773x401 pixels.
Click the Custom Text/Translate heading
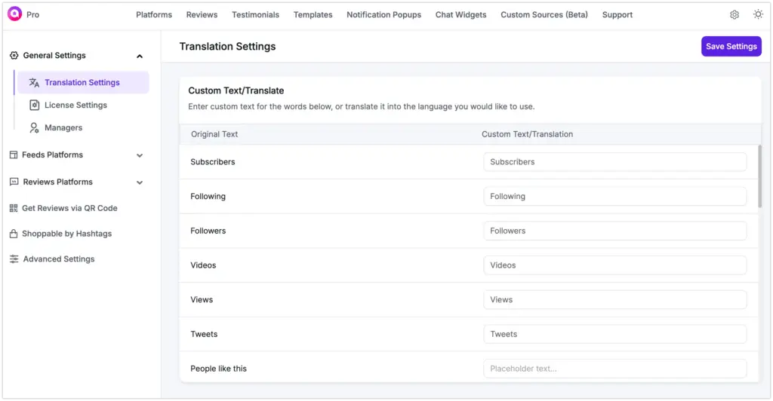[x=236, y=90]
